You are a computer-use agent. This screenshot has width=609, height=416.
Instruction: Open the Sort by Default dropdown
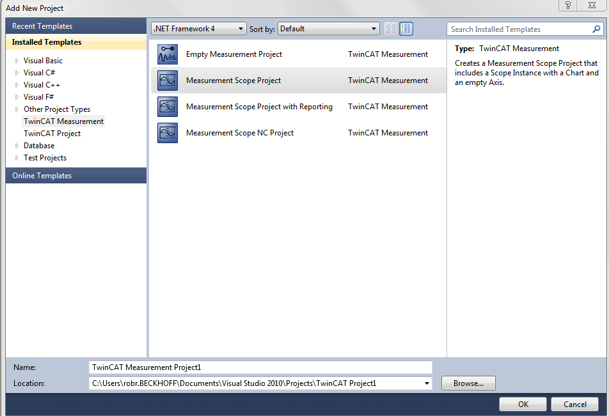[329, 29]
